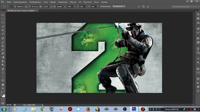200x112 pixels.
Task: Click the background color swatch
Action: click(x=4, y=96)
